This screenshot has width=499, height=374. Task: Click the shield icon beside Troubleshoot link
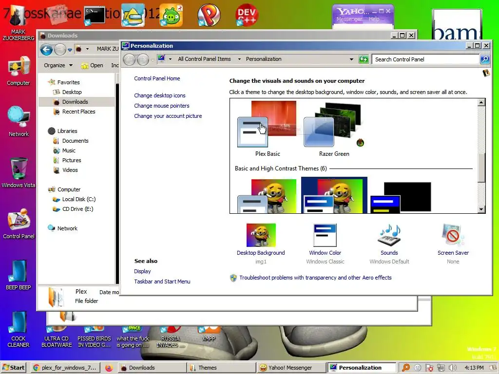click(x=233, y=278)
